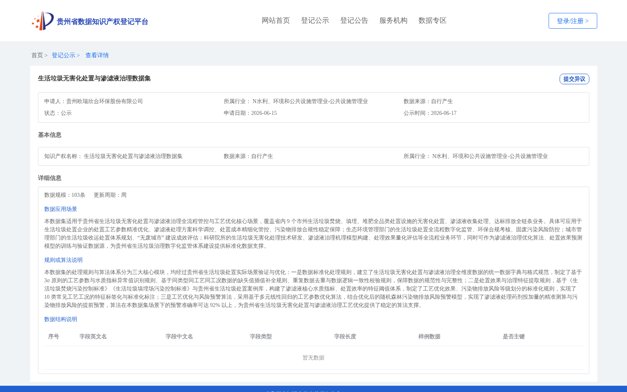This screenshot has width=627, height=392.
Task: Click the 样例数据 column header
Action: (429, 336)
